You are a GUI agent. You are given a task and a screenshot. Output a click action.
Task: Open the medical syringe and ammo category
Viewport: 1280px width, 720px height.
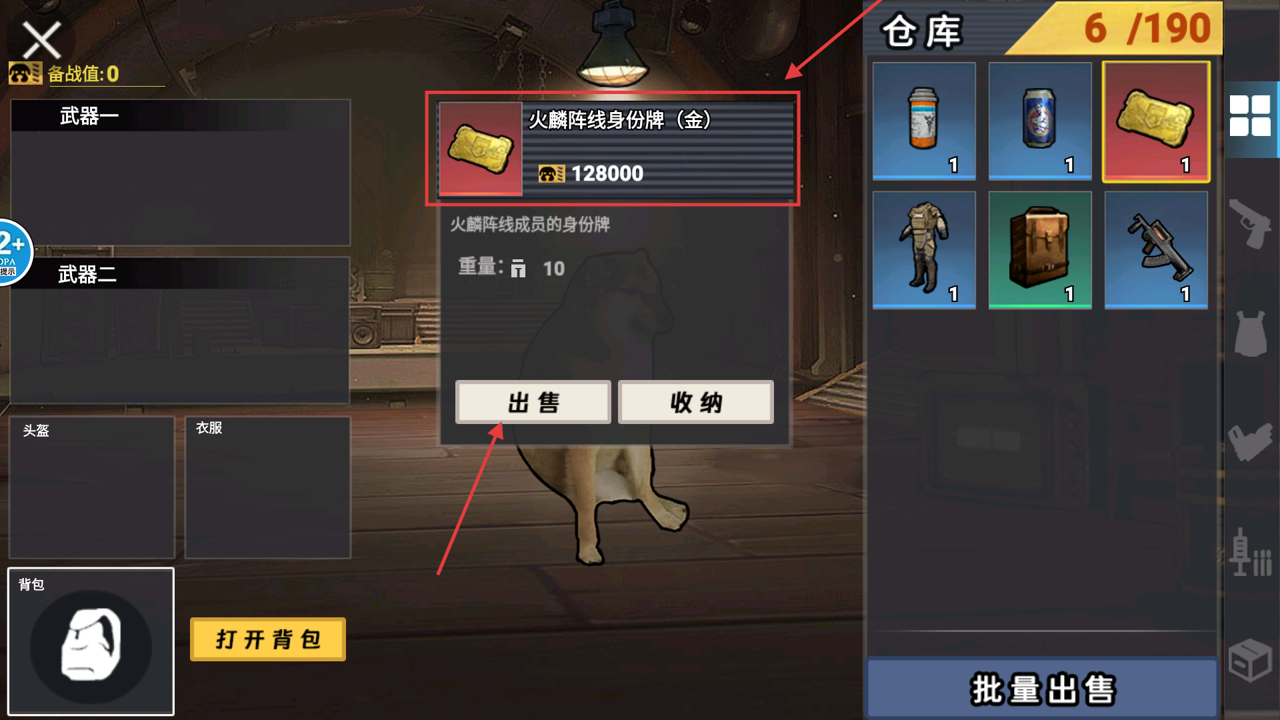(x=1251, y=552)
